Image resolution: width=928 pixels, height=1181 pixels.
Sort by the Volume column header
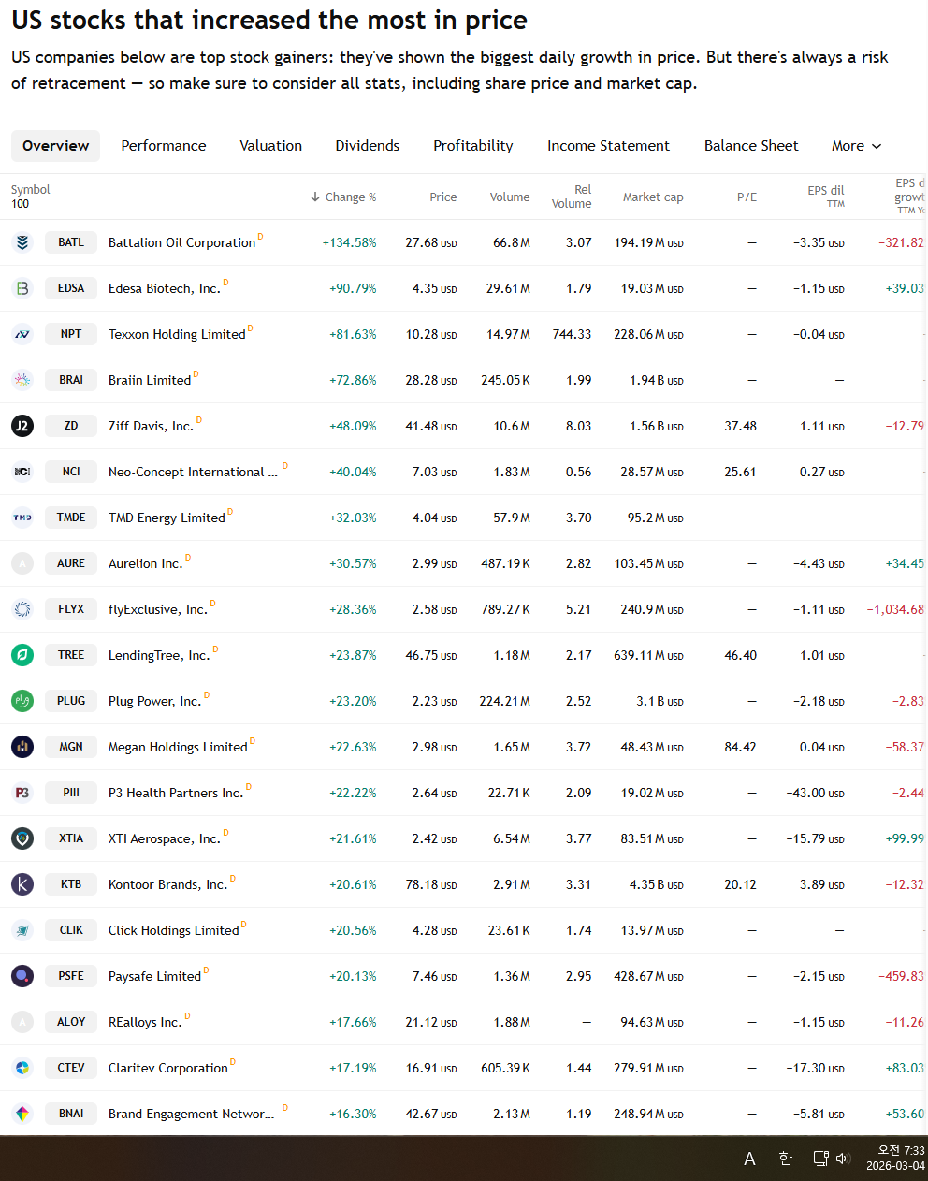[510, 197]
